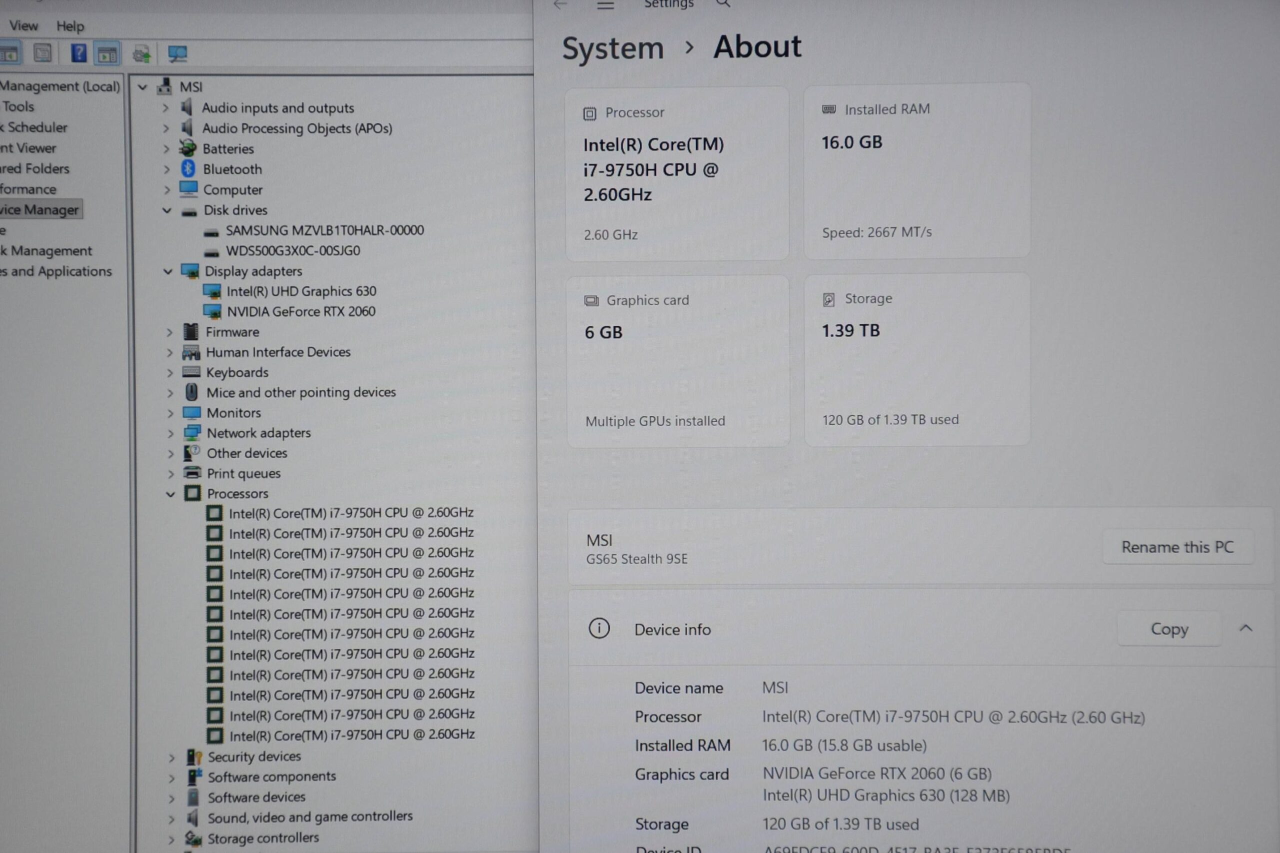Click the Software devices icon
This screenshot has height=853, width=1280.
(x=193, y=797)
